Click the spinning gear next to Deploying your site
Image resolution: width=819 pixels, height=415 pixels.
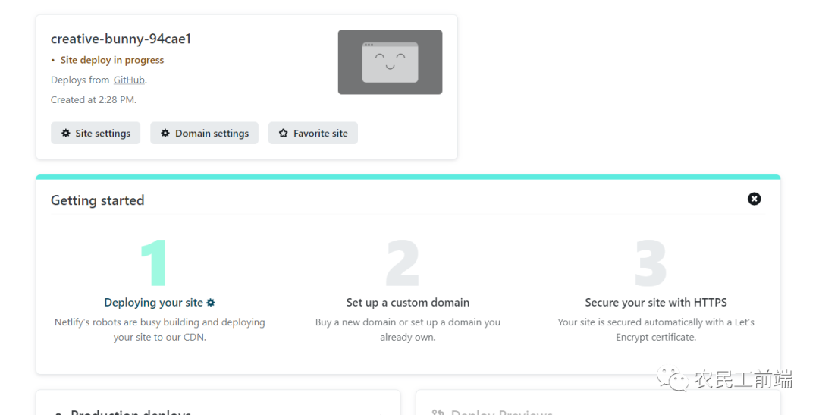211,302
